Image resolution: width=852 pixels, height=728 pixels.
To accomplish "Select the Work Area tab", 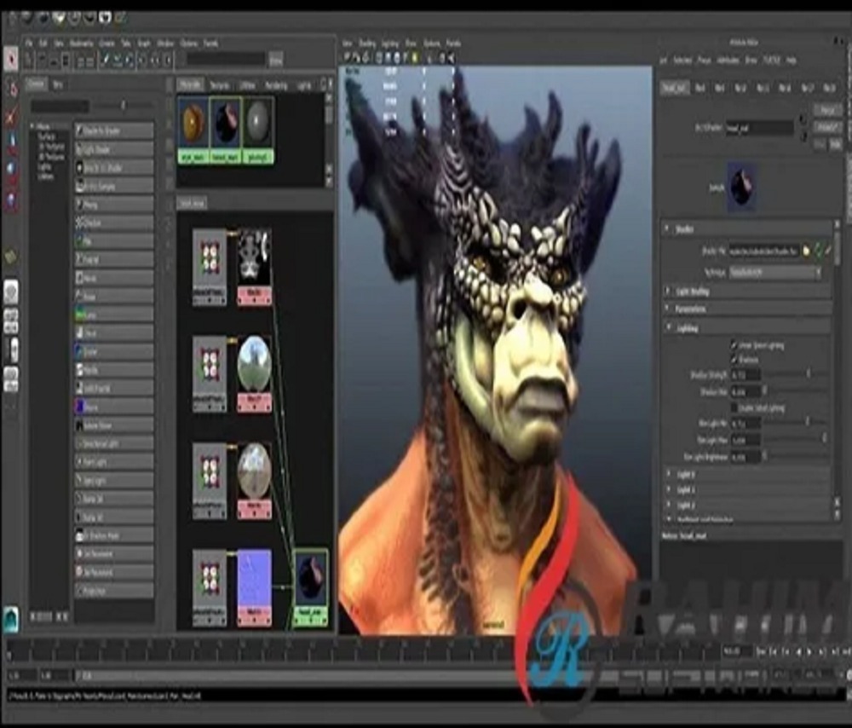I will pyautogui.click(x=192, y=204).
